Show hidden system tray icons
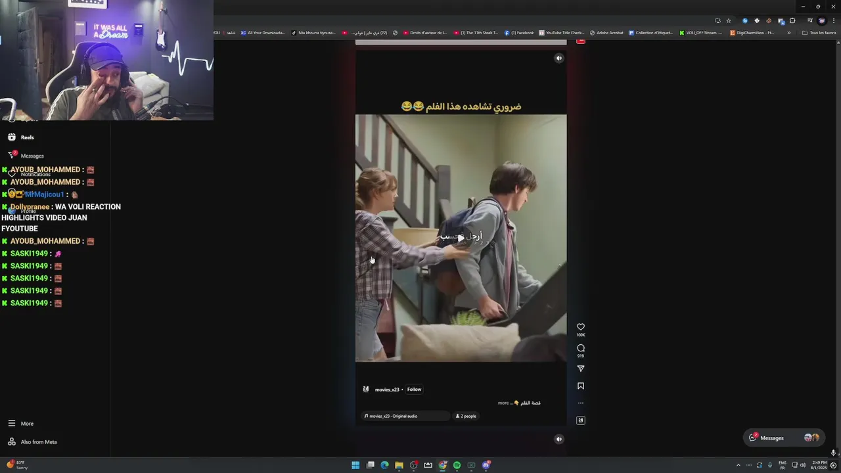Image resolution: width=841 pixels, height=473 pixels. tap(738, 465)
